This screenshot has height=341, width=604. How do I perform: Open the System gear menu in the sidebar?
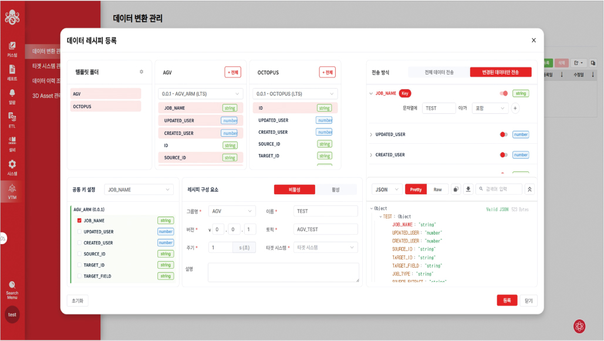tap(12, 167)
